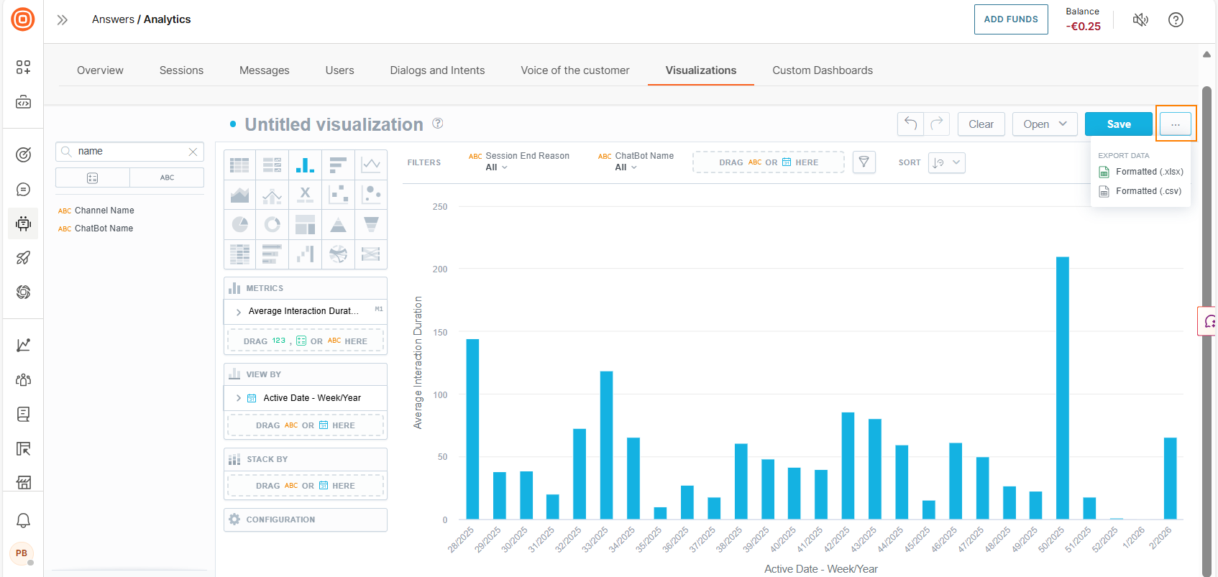1218x577 pixels.
Task: Open the Voice of the customer tab
Action: [x=574, y=70]
